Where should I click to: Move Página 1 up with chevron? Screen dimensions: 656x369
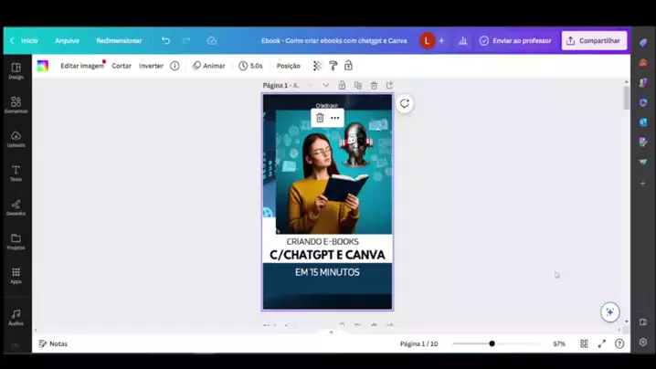click(x=310, y=85)
